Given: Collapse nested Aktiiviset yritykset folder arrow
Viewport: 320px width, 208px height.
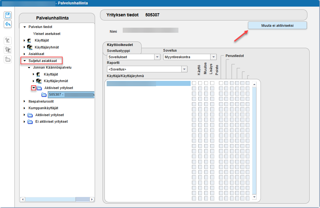Looking at the screenshot, I should (34, 88).
